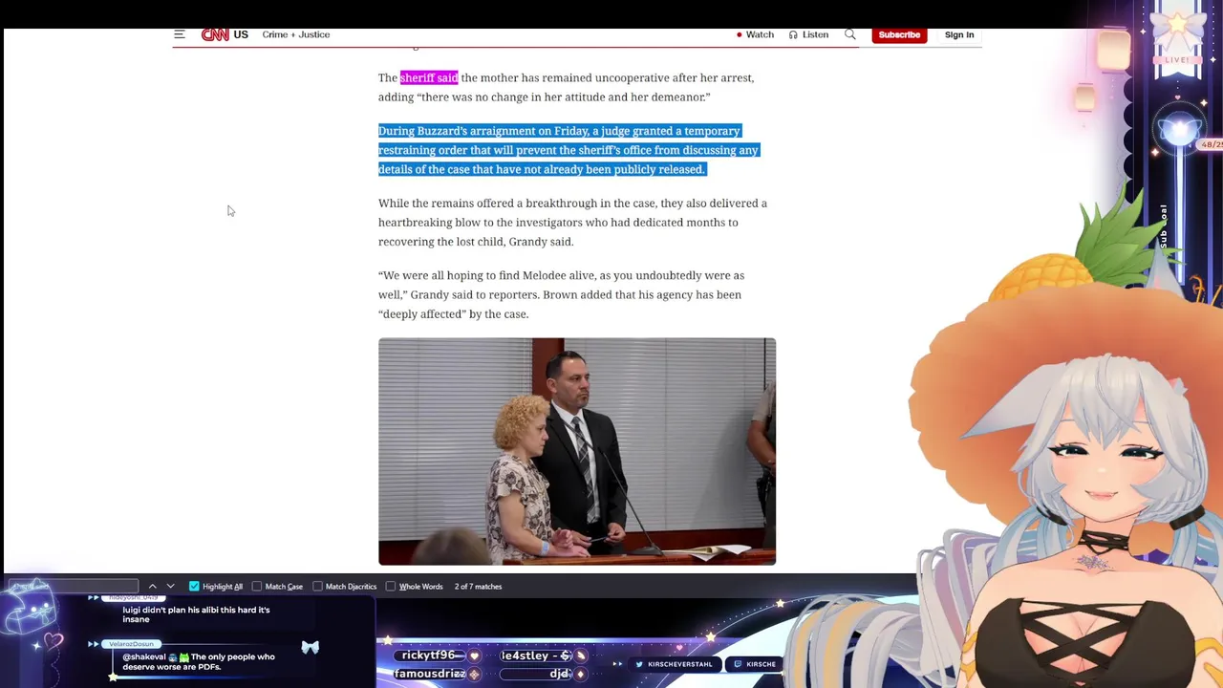
Task: Click the find-in-page search field
Action: (x=73, y=586)
